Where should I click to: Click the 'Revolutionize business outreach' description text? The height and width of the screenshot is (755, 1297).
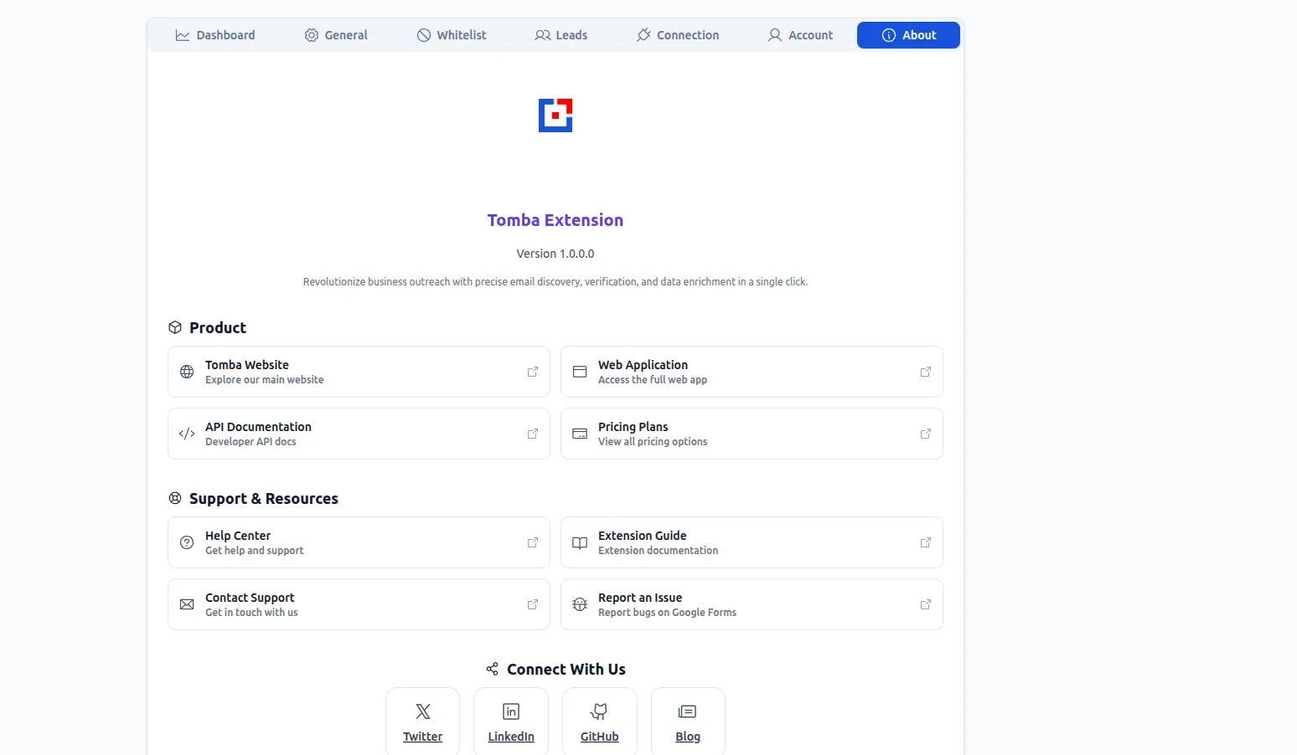pos(555,282)
